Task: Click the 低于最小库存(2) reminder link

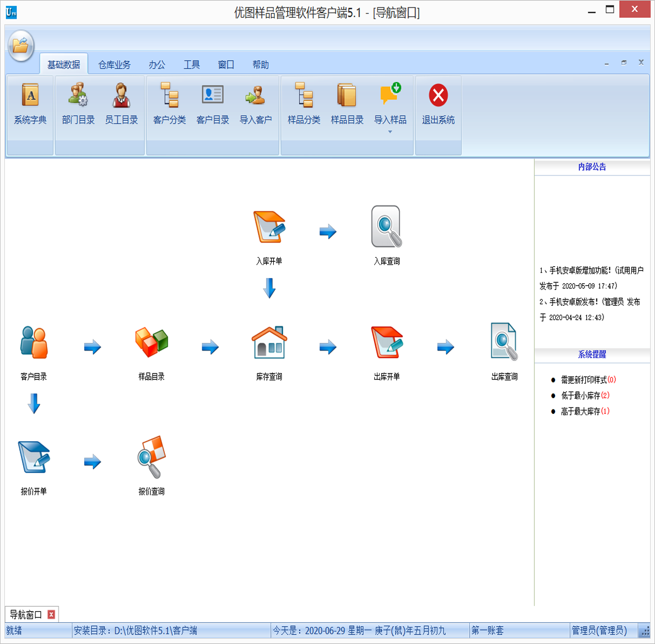Action: pyautogui.click(x=585, y=396)
